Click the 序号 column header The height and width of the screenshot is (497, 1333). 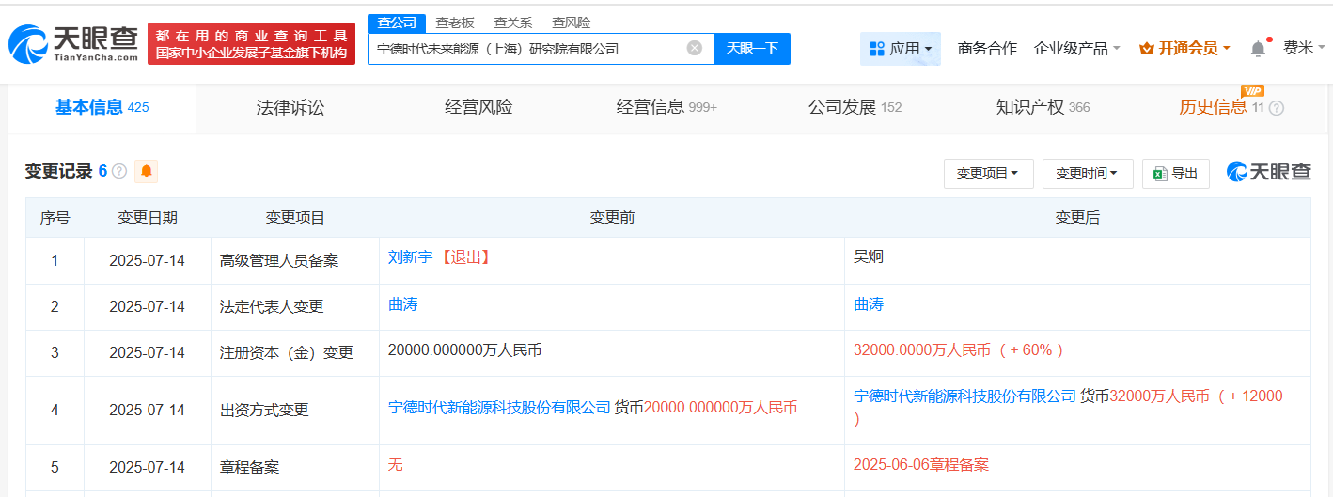[x=55, y=218]
